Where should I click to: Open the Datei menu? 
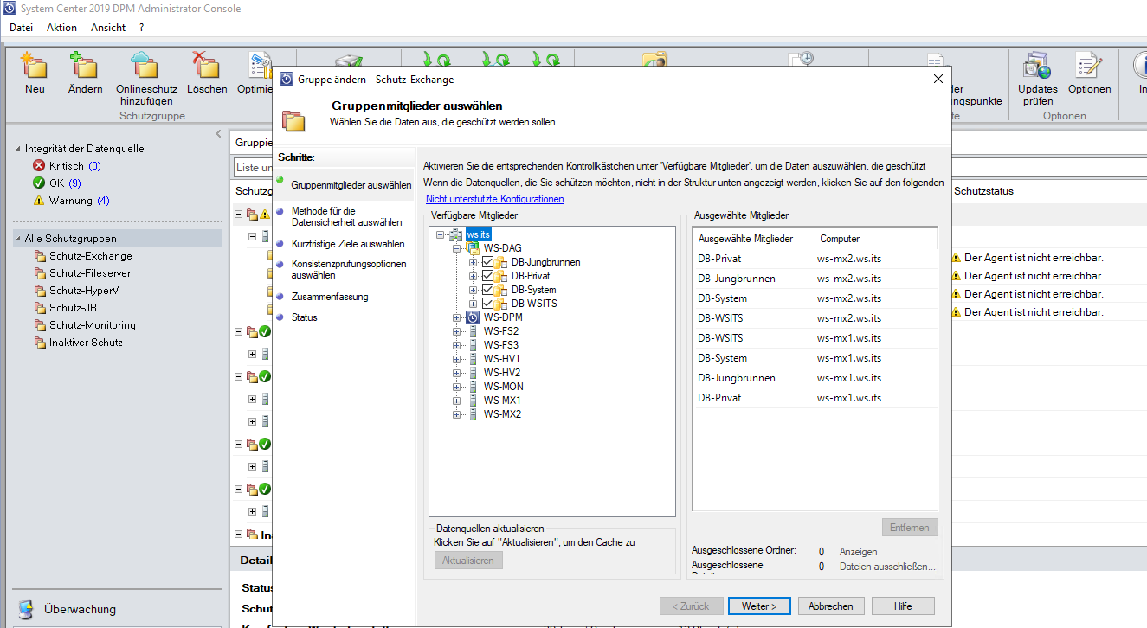(x=21, y=28)
